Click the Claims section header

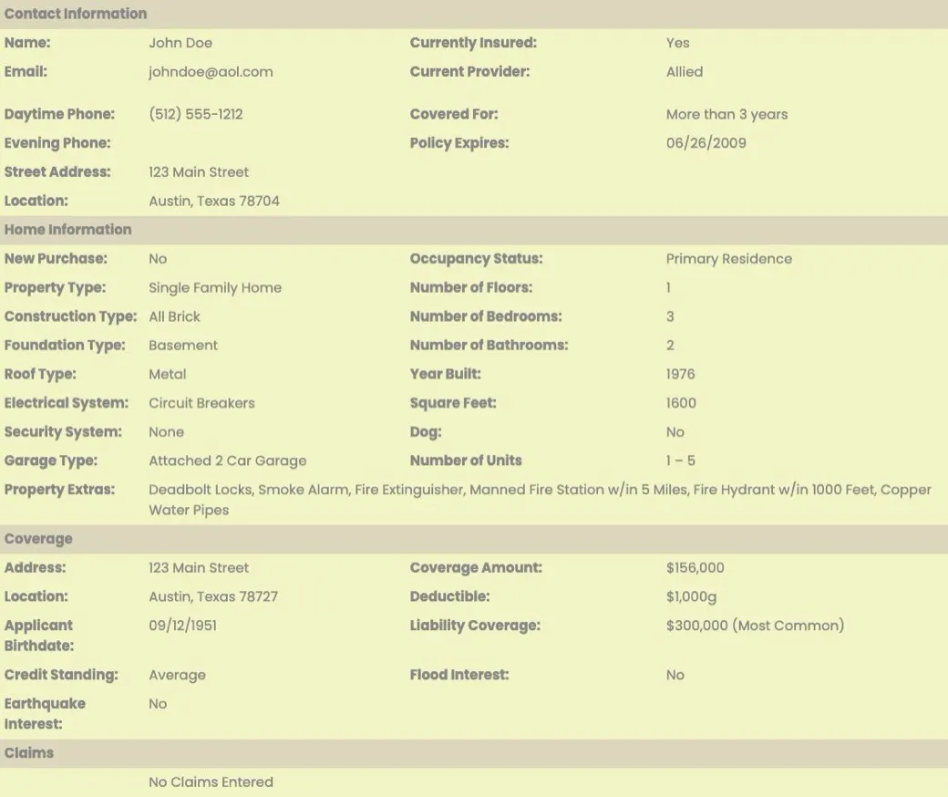(474, 753)
